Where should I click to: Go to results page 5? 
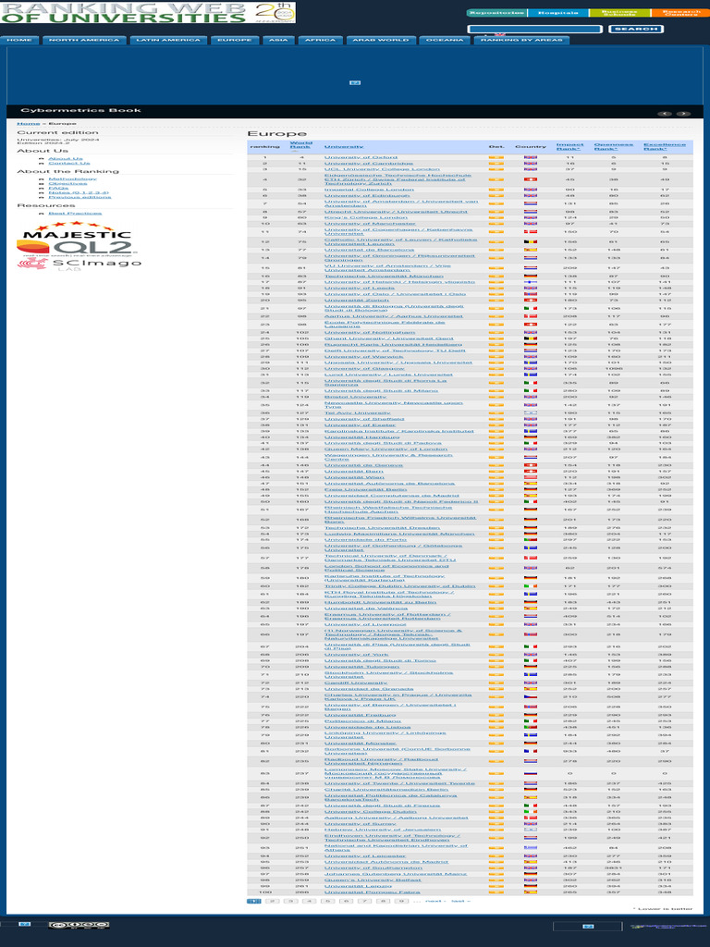click(327, 901)
